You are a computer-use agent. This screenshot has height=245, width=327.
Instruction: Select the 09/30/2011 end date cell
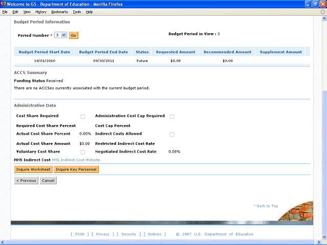click(104, 61)
